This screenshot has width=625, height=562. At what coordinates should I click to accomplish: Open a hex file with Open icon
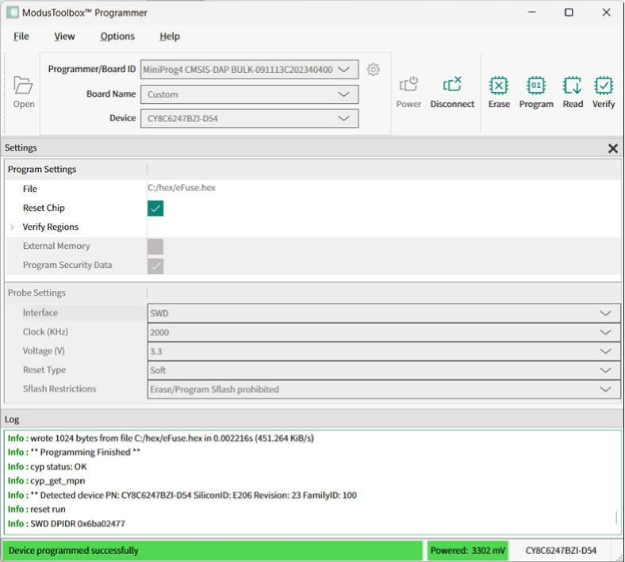pos(24,92)
